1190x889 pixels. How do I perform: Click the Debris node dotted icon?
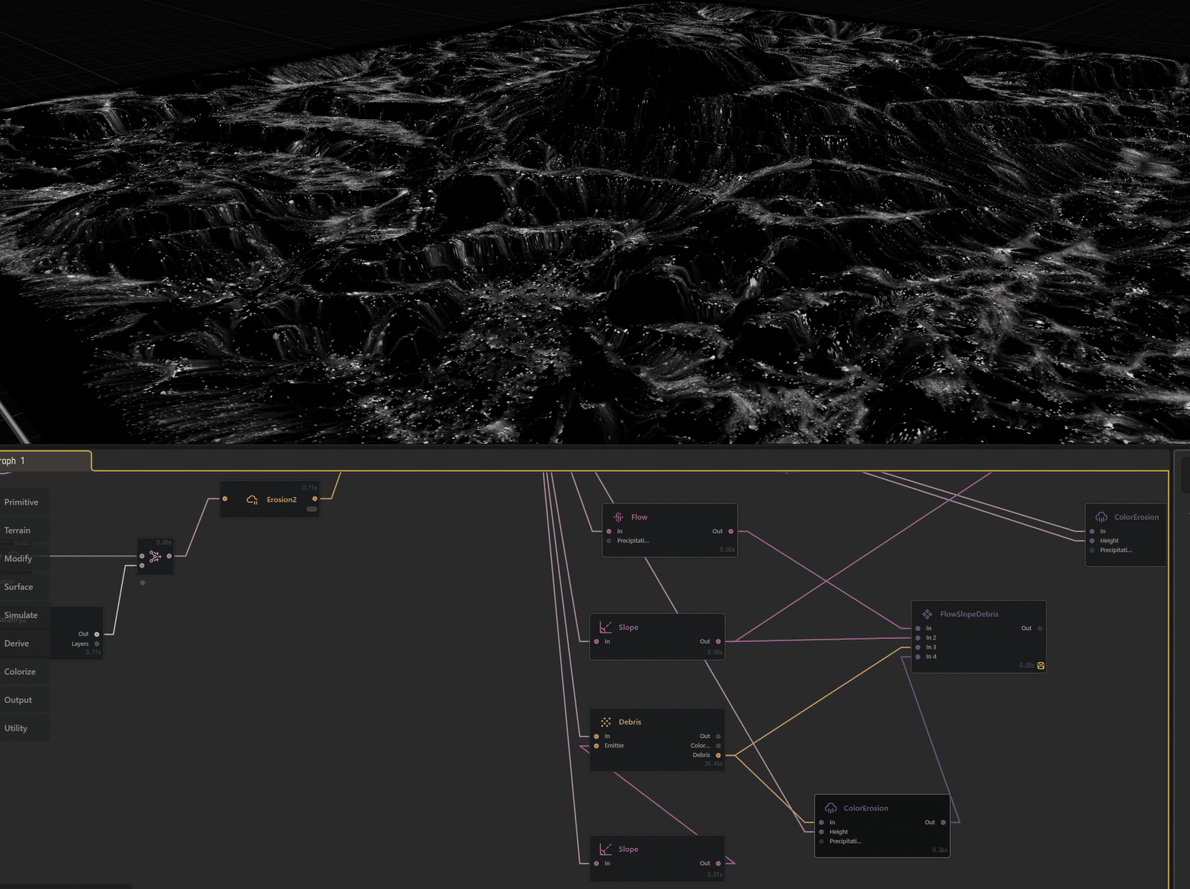[x=606, y=722]
